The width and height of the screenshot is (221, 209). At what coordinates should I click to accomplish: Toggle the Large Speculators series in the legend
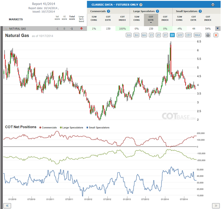72,128
